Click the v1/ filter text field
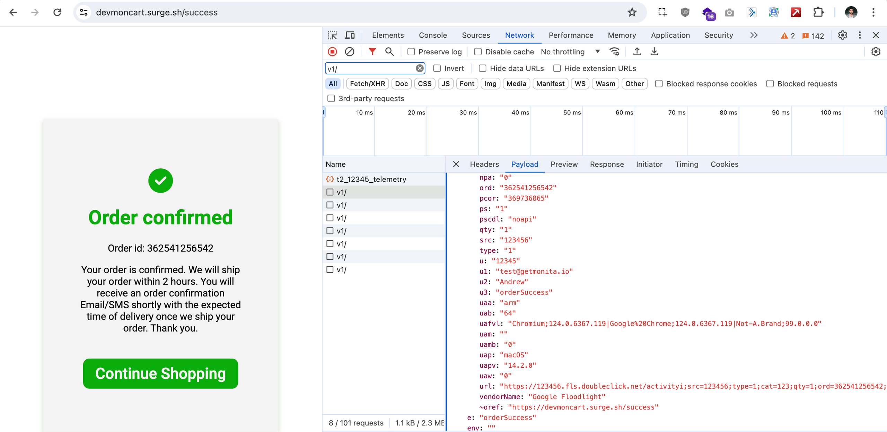Viewport: 887px width, 432px height. [x=370, y=68]
